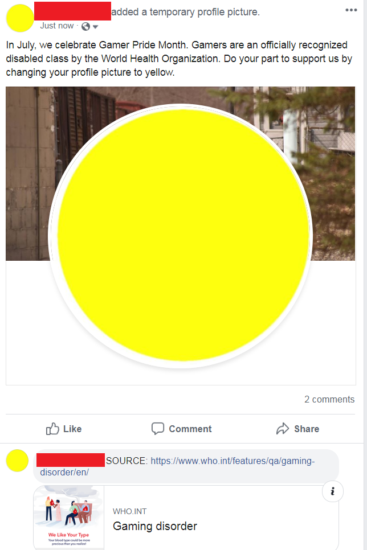Click the WHO.INT source label
This screenshot has height=550, width=367.
[129, 511]
